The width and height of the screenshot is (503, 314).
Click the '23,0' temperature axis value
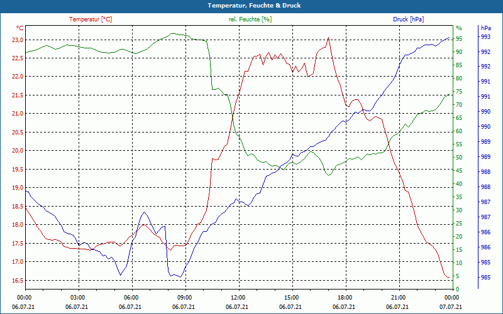[18, 40]
